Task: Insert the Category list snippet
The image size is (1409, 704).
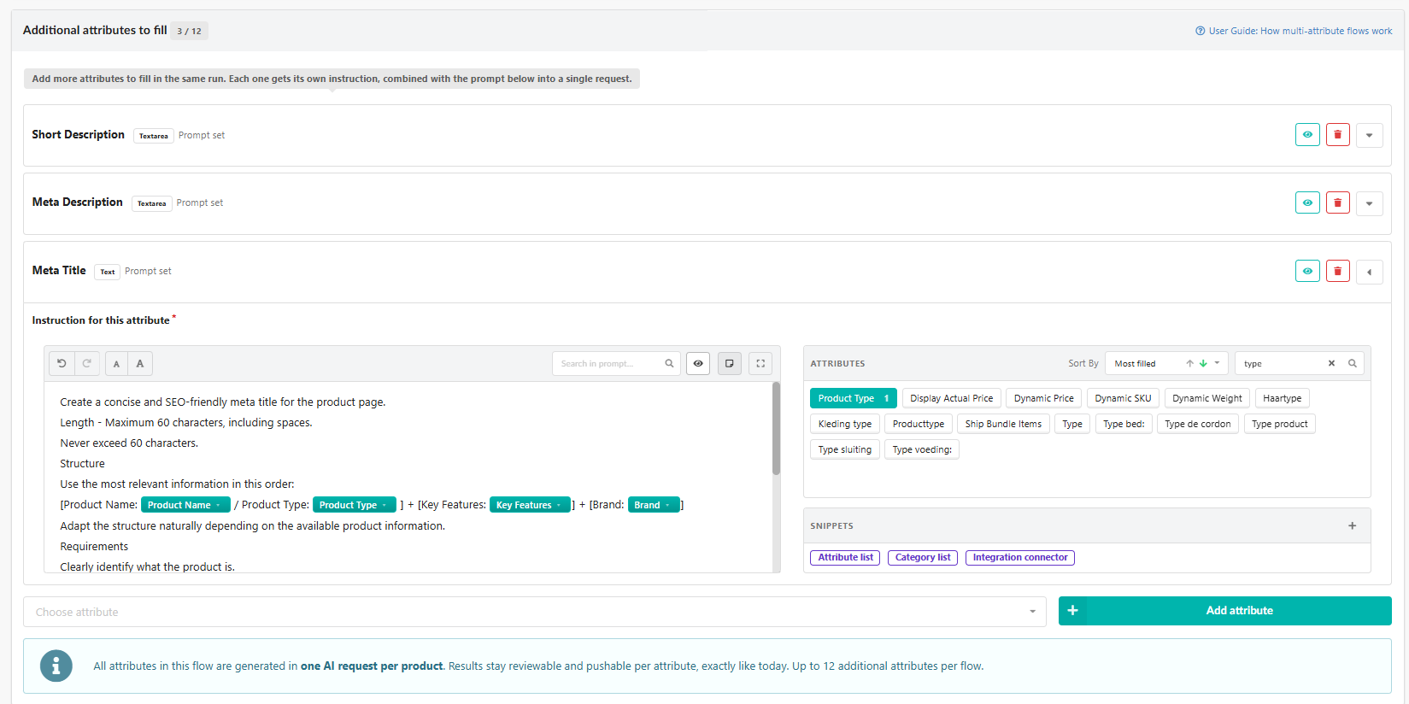Action: click(x=923, y=557)
